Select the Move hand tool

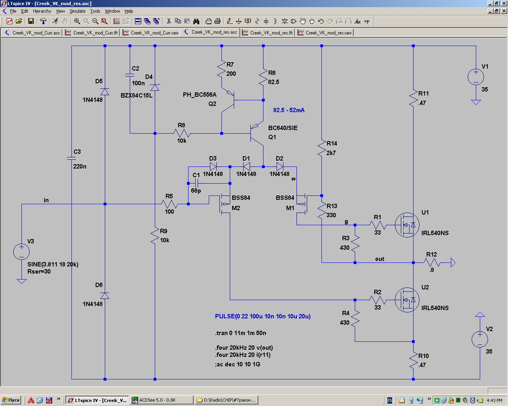[303, 21]
